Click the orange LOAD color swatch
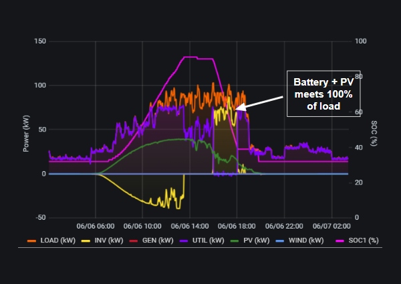The height and width of the screenshot is (284, 401). coord(31,241)
